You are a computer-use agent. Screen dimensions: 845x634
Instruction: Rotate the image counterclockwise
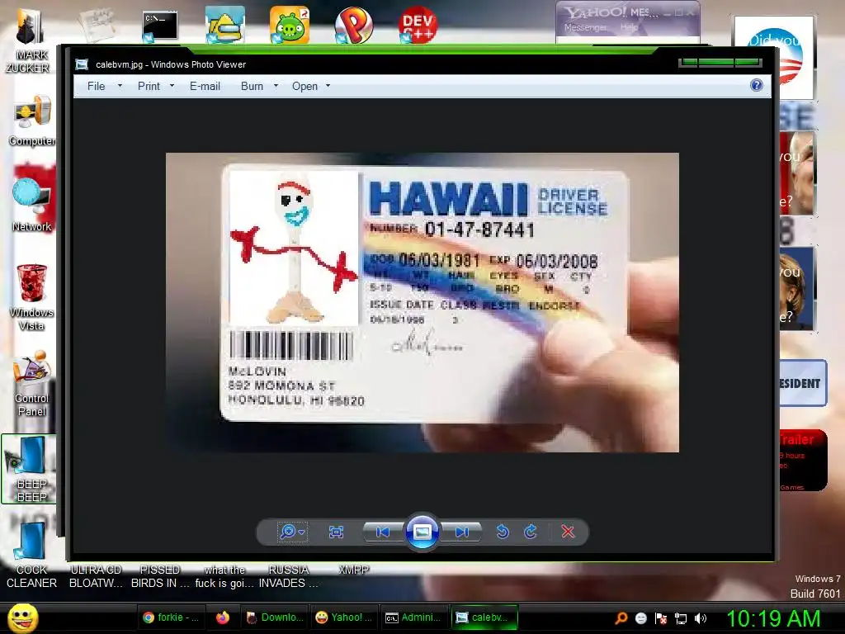click(503, 532)
